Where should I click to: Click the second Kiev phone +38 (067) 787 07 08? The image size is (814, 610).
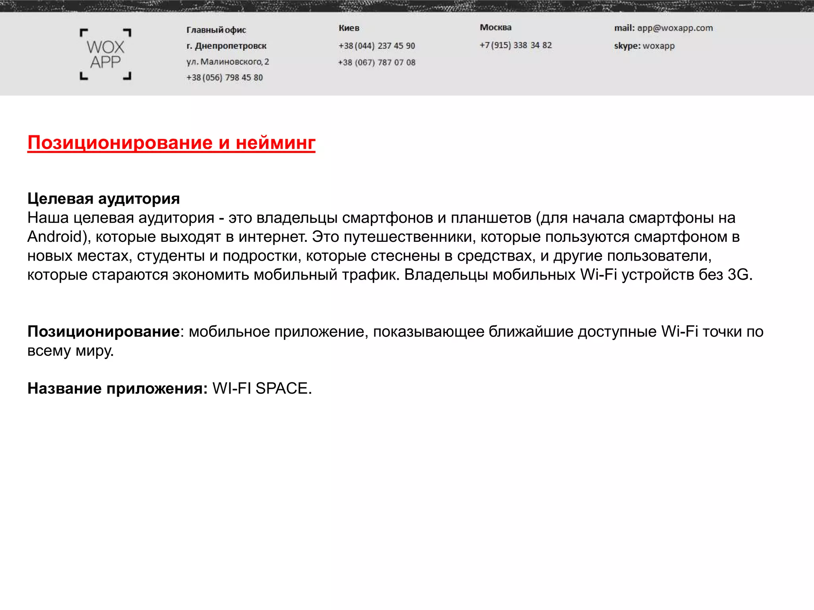(x=376, y=63)
